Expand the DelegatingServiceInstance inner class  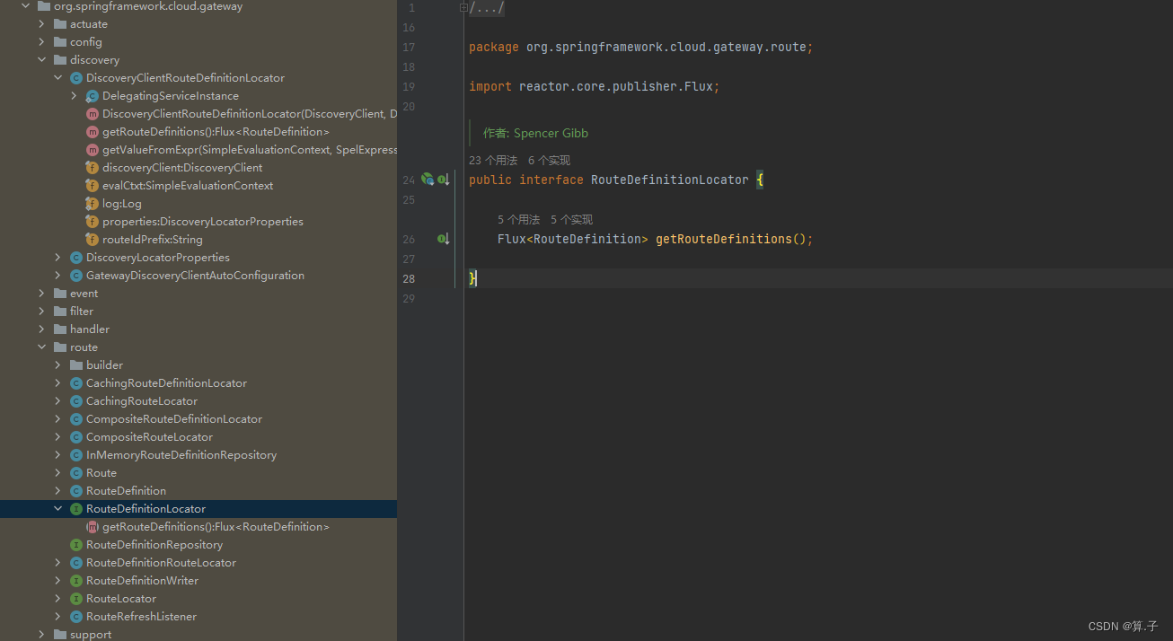coord(74,96)
